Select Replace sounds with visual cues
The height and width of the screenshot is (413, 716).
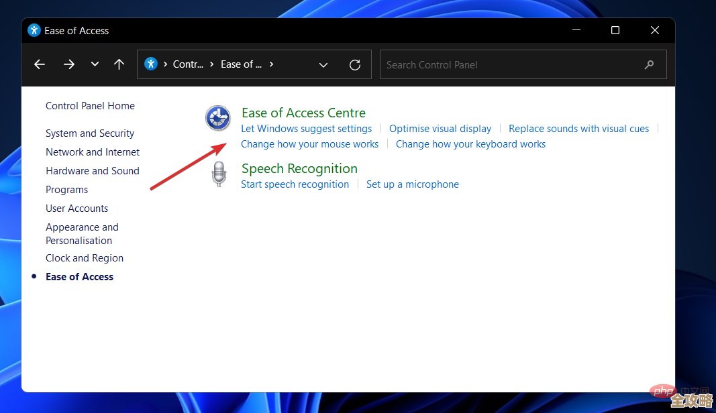click(x=578, y=129)
